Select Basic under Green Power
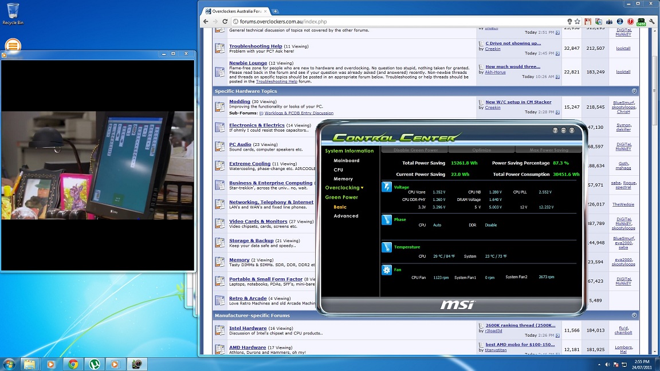 tap(340, 207)
